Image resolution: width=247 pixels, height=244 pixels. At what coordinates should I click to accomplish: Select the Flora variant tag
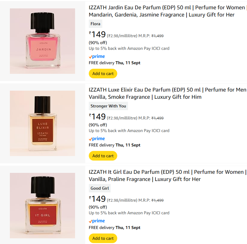coord(95,24)
